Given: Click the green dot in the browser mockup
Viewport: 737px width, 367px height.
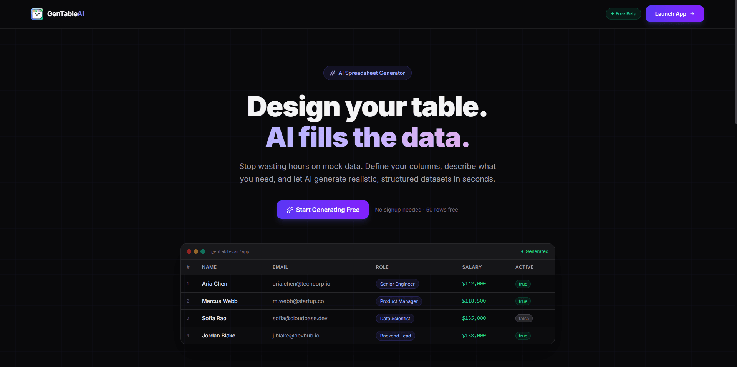Looking at the screenshot, I should coord(203,251).
